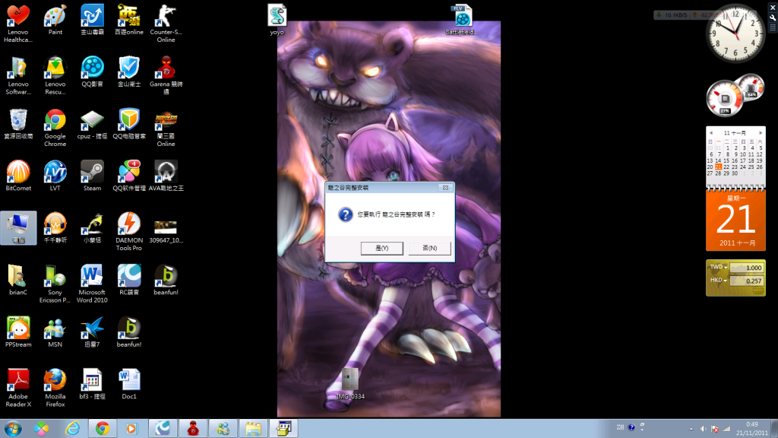Open the Windows Start menu
This screenshot has width=778, height=438.
(12, 428)
